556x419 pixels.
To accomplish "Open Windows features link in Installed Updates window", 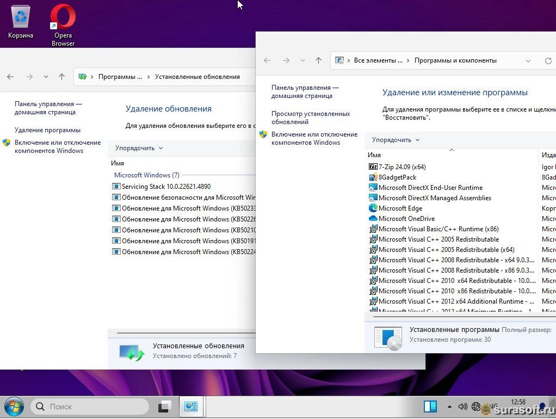I will [x=58, y=146].
